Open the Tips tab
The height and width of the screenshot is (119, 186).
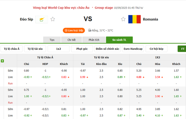[52, 40]
